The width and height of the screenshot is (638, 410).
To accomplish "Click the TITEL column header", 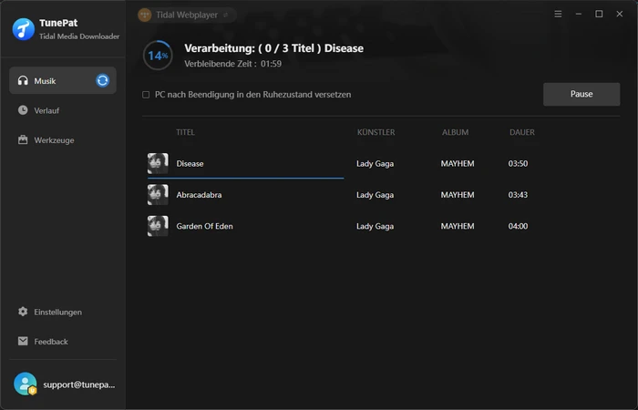I will coord(185,132).
